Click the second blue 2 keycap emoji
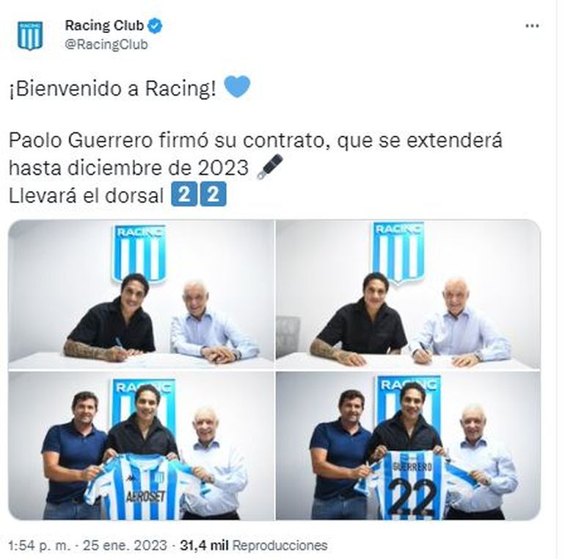Viewport: 565px width, 559px height. [214, 195]
